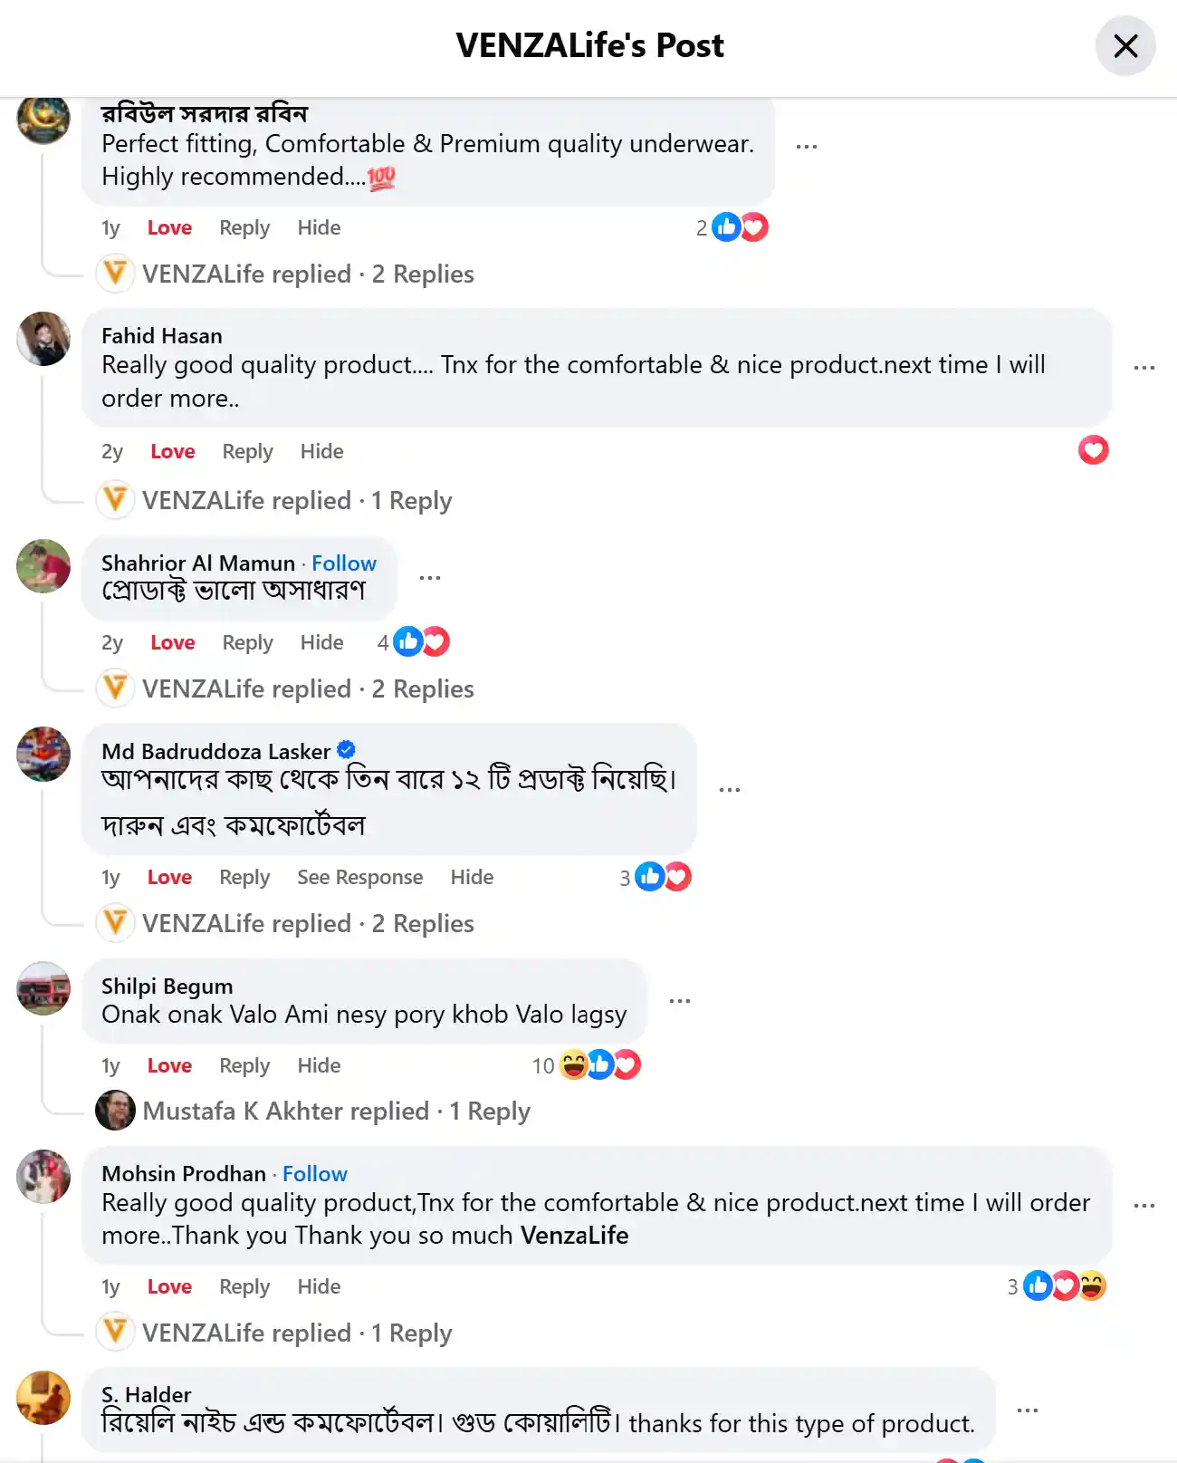Follow Mohsin Prodhan

[314, 1173]
